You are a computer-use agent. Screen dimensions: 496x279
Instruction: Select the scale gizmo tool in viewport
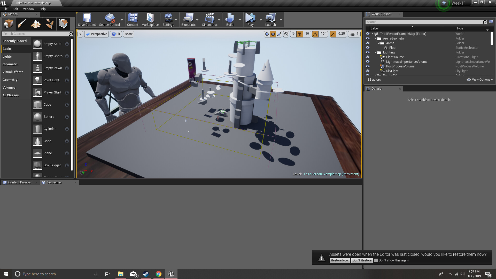pyautogui.click(x=279, y=34)
